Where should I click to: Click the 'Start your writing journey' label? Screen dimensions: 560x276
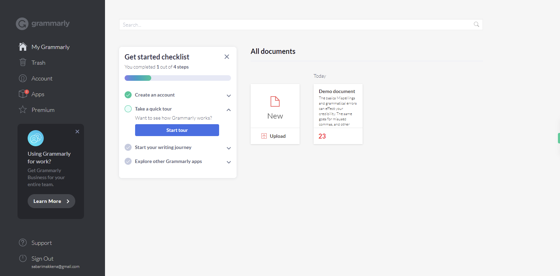163,147
